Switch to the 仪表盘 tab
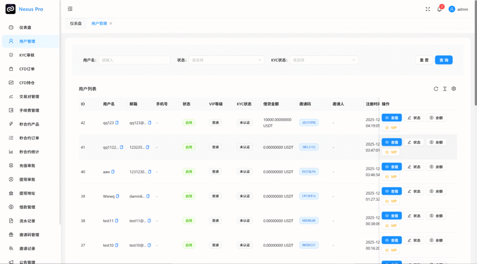The image size is (477, 264). (x=75, y=23)
